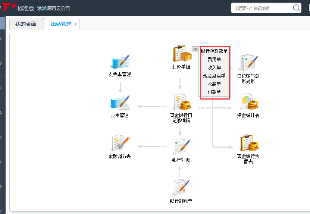Image resolution: width=310 pixels, height=214 pixels.
Task: Choose 费用单 in the dropdown list
Action: tap(214, 59)
